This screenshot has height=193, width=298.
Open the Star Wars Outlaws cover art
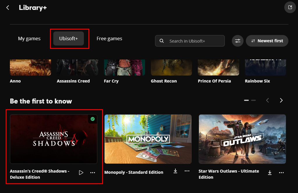pyautogui.click(x=242, y=139)
